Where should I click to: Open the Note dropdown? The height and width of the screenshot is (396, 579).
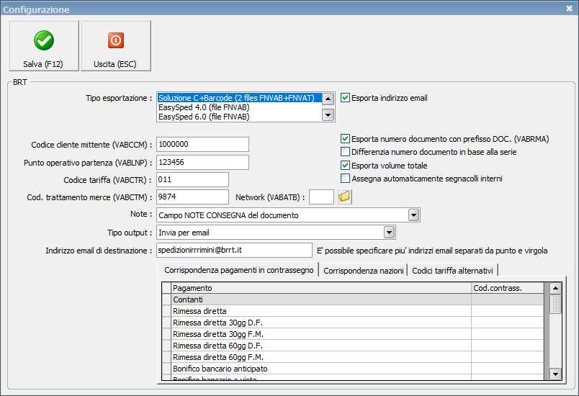(413, 215)
